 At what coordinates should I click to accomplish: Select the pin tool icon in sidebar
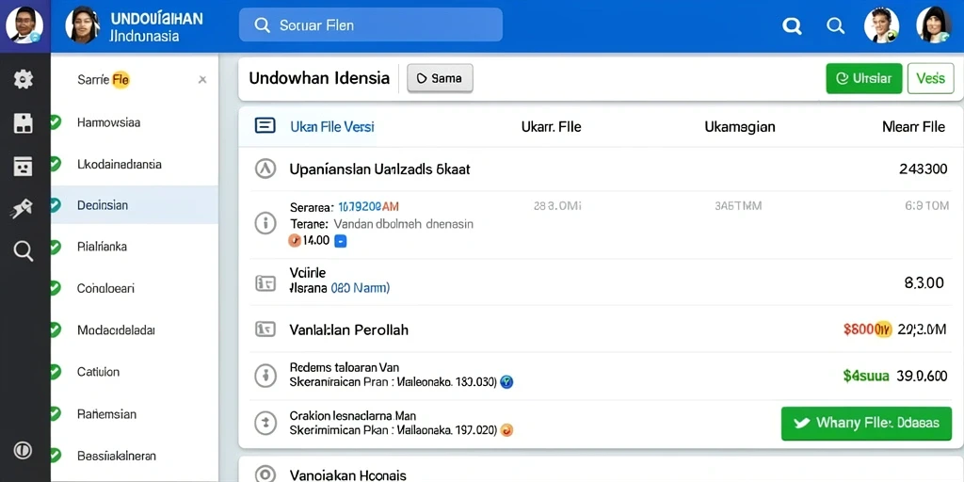(x=24, y=210)
